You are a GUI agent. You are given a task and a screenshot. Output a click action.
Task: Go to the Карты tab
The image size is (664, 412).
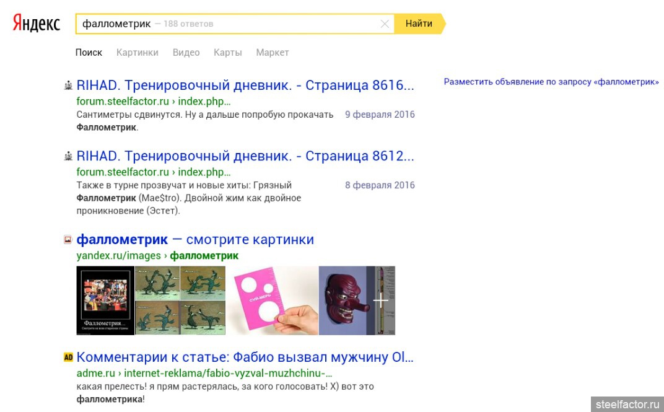point(228,53)
